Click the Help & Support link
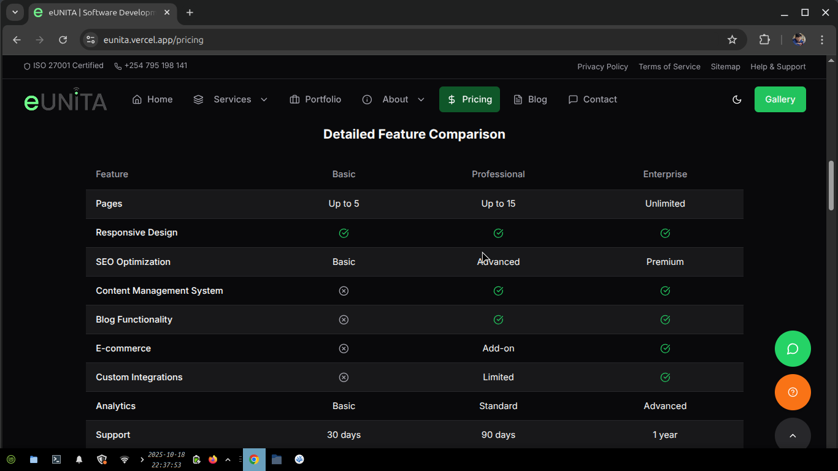The width and height of the screenshot is (838, 471). (778, 67)
